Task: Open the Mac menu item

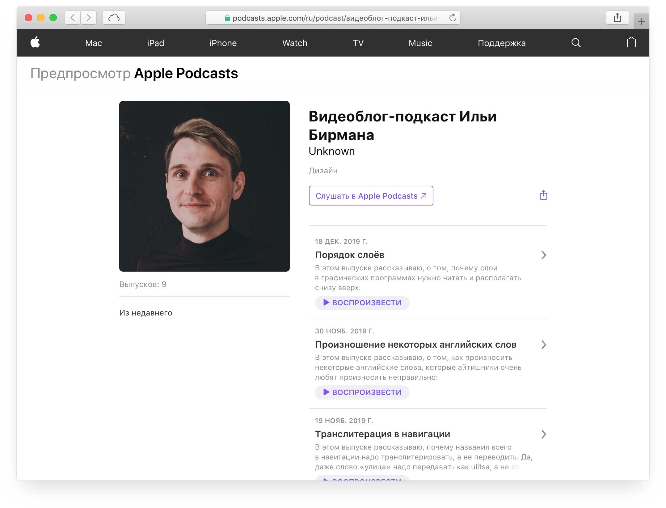Action: click(x=94, y=43)
